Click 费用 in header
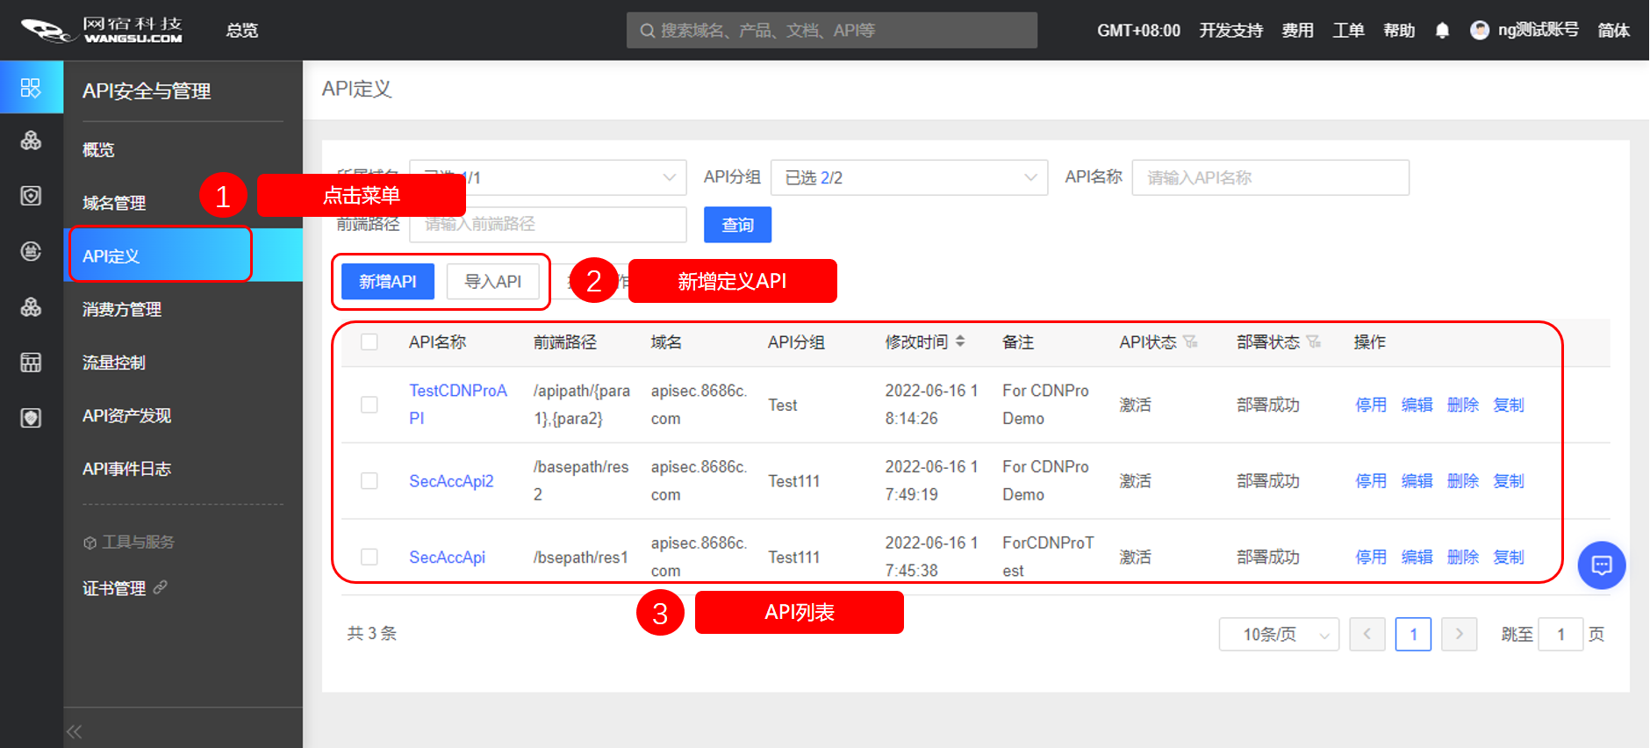 click(x=1297, y=31)
